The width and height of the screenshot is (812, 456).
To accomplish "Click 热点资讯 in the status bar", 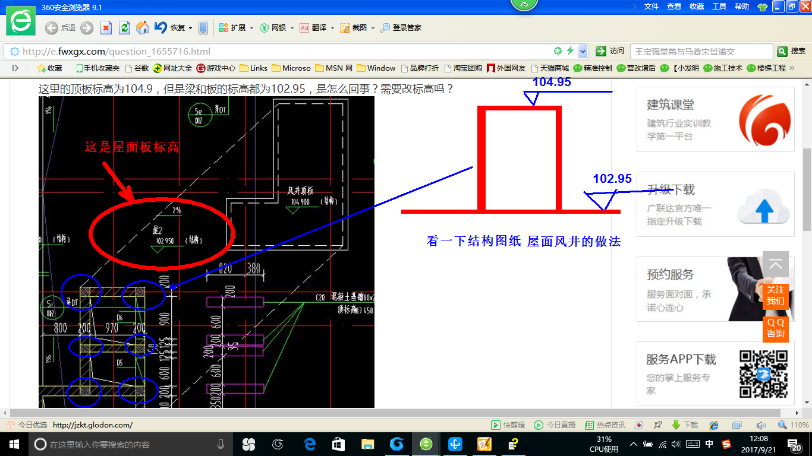I will tap(605, 425).
